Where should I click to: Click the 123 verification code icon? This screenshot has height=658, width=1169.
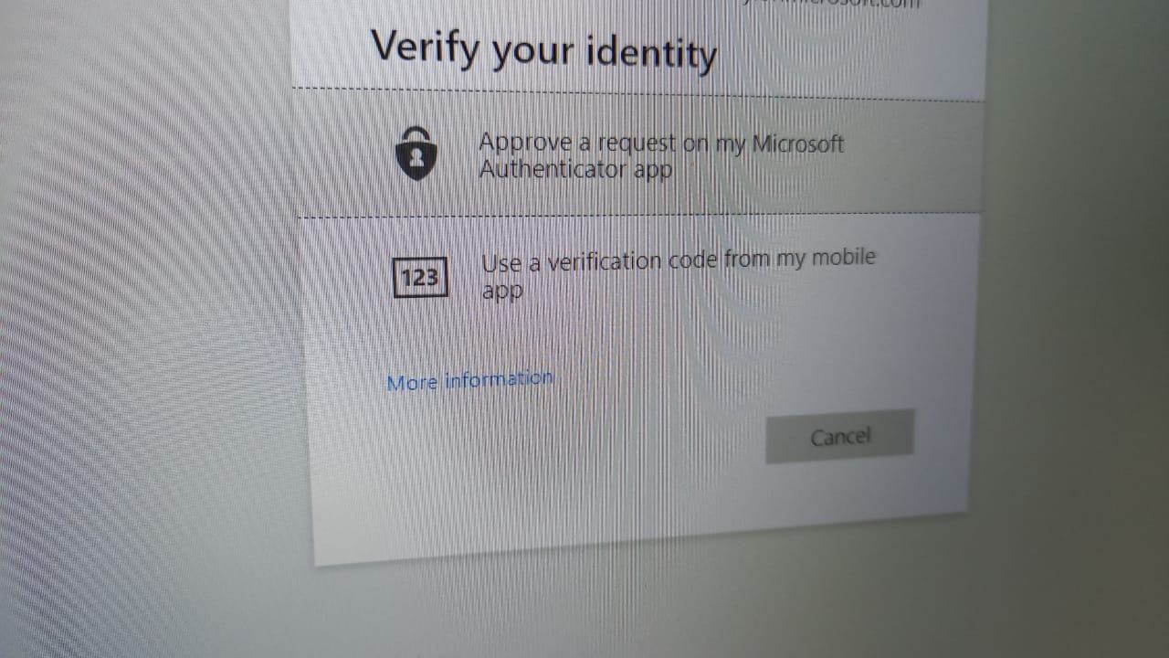(x=420, y=277)
